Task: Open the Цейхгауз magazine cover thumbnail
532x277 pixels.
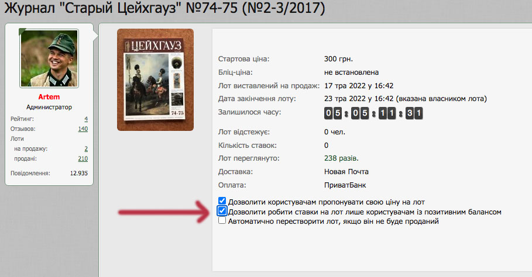Action: pyautogui.click(x=156, y=79)
